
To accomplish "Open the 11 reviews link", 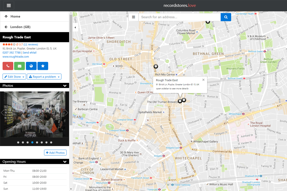I will tap(31, 44).
